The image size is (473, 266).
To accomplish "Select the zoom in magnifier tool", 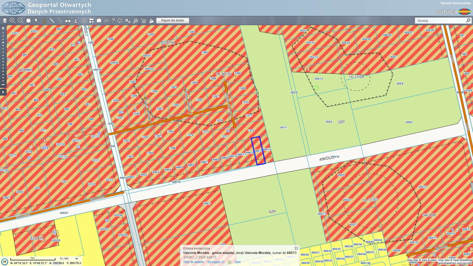I will coord(12,21).
